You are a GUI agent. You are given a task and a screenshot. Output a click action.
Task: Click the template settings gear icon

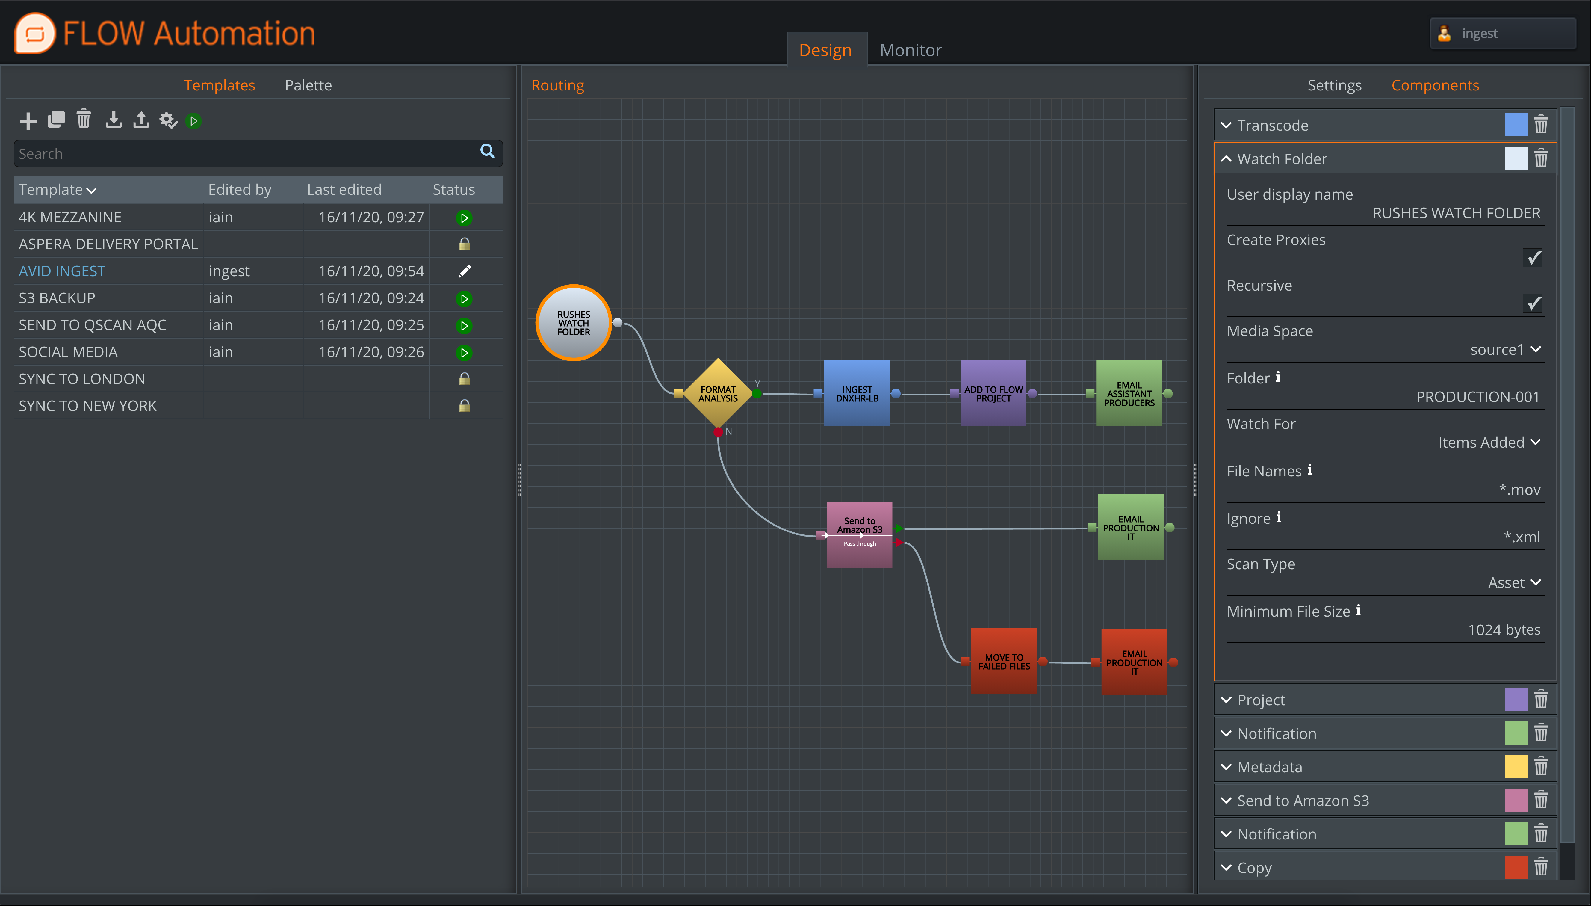[168, 120]
